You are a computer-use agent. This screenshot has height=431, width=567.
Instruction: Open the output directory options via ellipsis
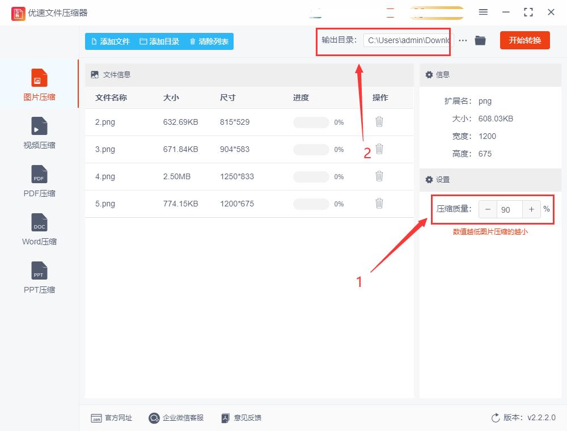[x=463, y=40]
